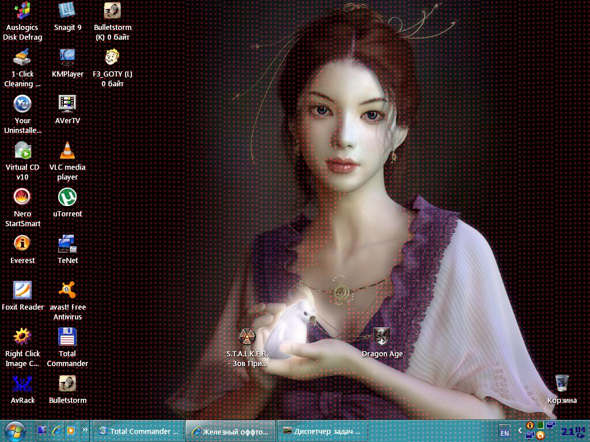Select the KMPlayer desktop shortcut
Image resolution: width=590 pixels, height=442 pixels.
(x=68, y=63)
